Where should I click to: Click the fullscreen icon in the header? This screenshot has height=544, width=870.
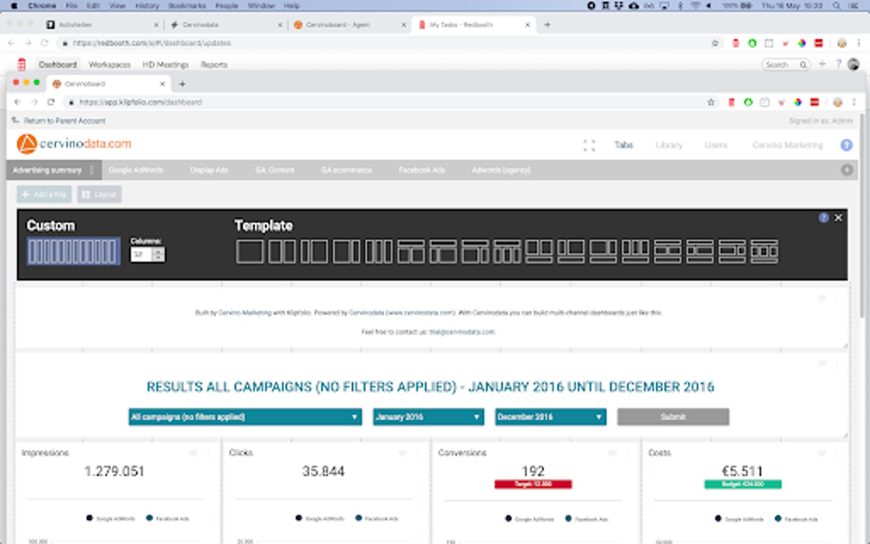point(589,145)
